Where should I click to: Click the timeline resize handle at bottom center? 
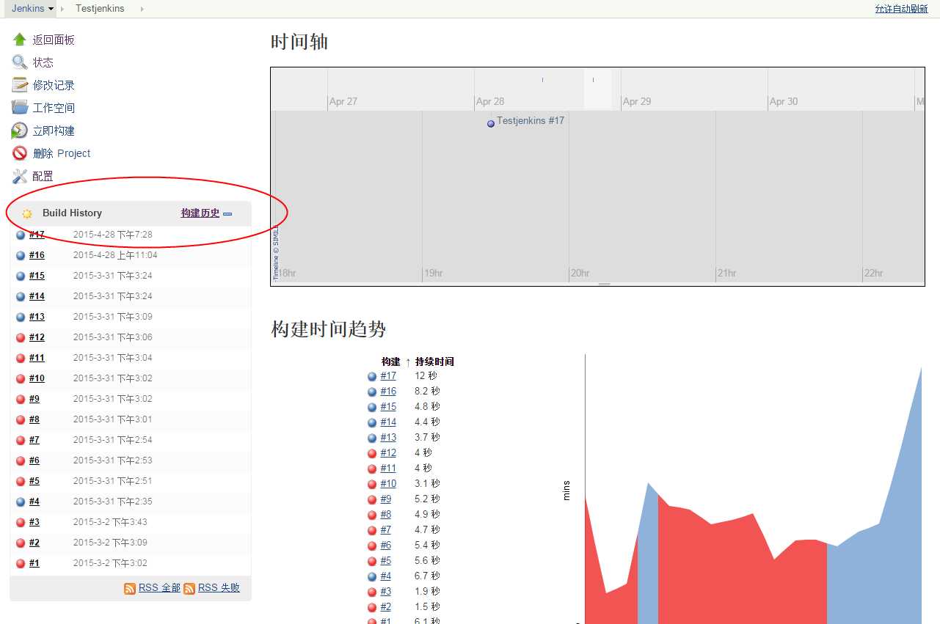click(x=605, y=284)
